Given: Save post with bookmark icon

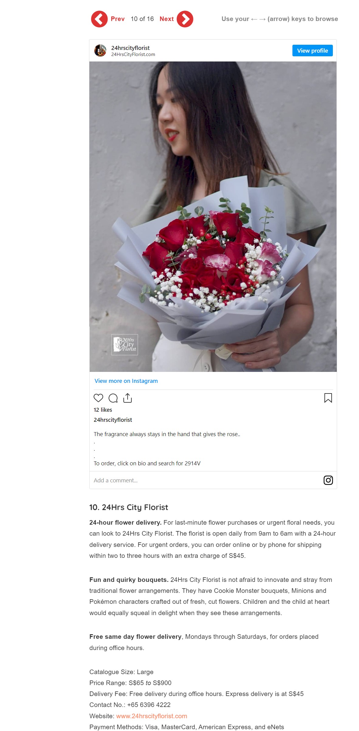Looking at the screenshot, I should [328, 398].
